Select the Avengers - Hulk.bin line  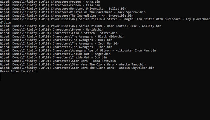56,40
